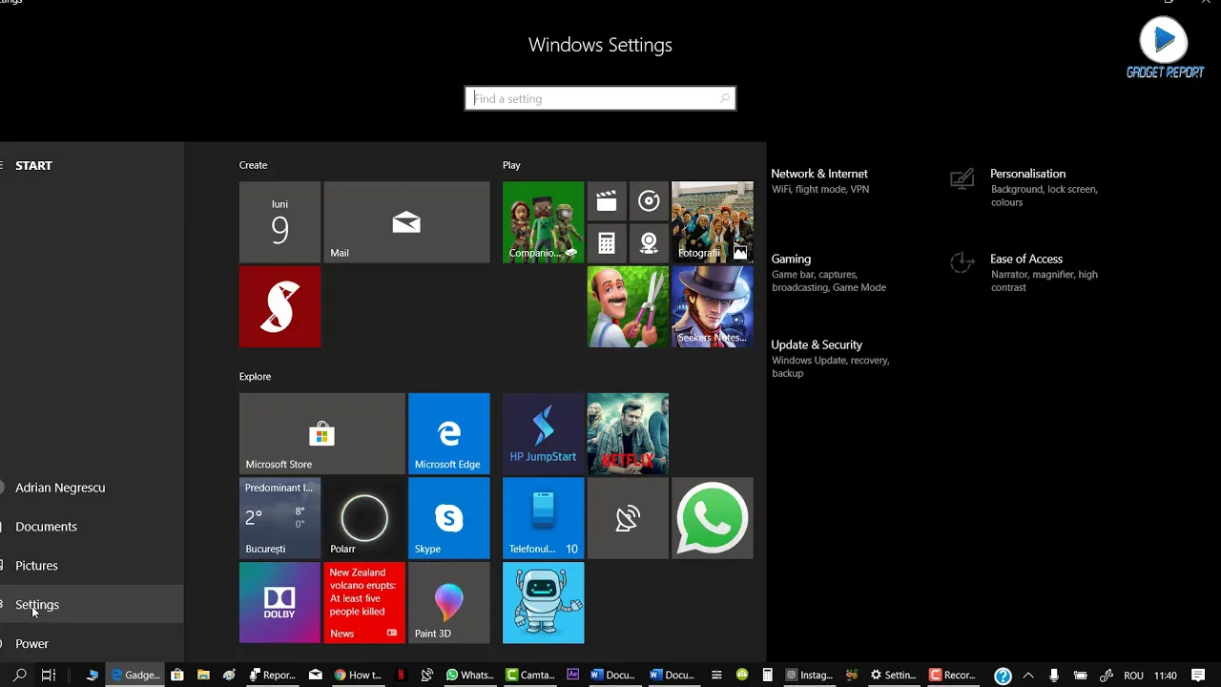Switch to WhatsApp taskbar window

pos(470,675)
